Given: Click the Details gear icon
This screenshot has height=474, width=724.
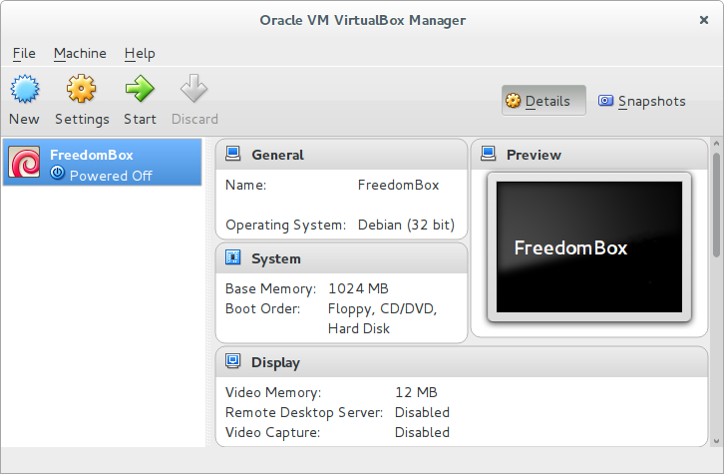Looking at the screenshot, I should [513, 100].
